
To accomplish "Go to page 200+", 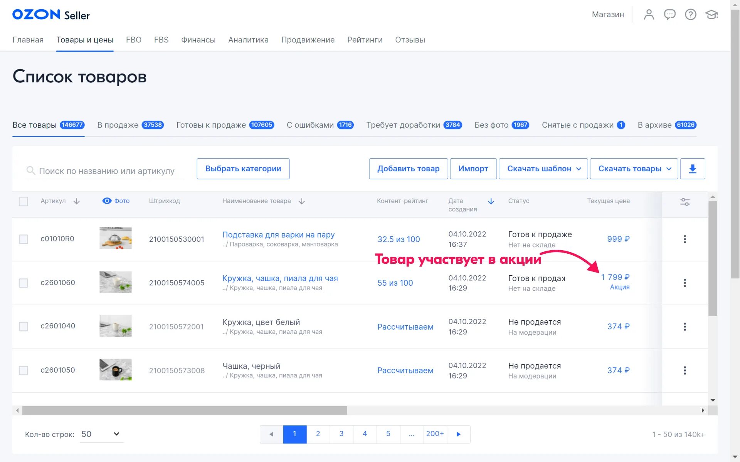I will pos(435,434).
